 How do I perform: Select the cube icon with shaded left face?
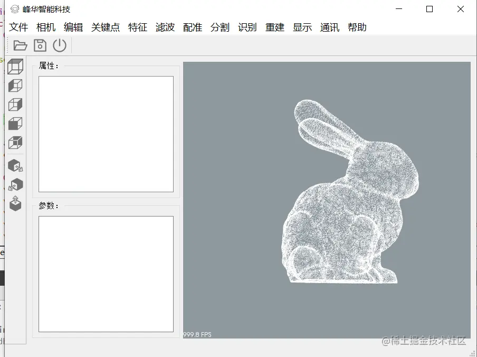[15, 86]
